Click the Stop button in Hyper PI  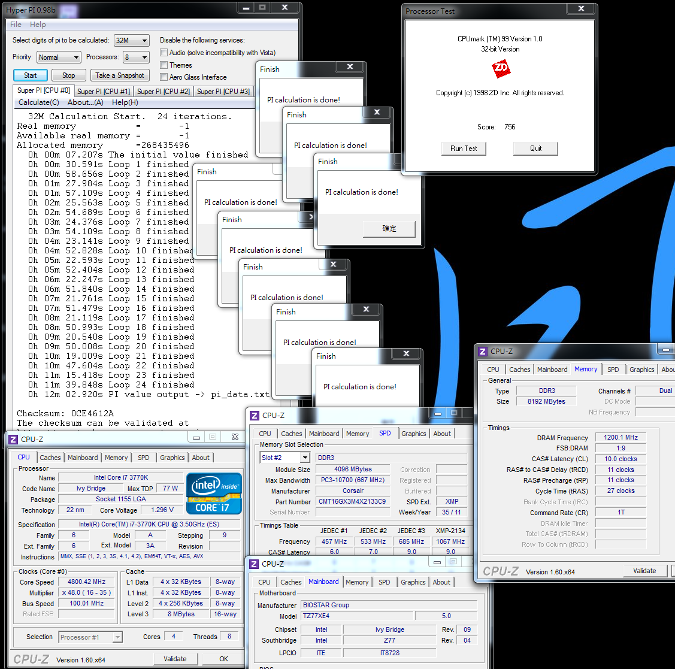pos(68,75)
